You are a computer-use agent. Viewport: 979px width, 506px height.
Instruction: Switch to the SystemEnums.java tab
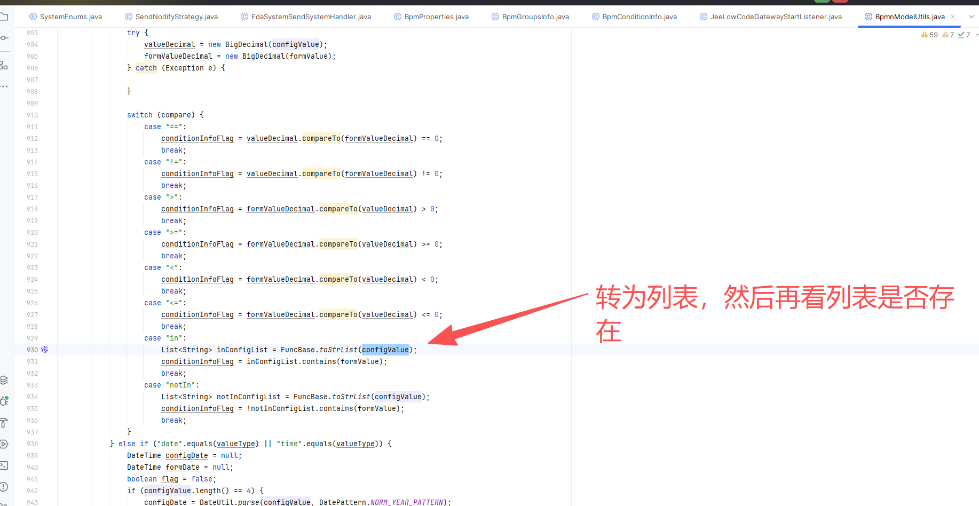click(70, 17)
